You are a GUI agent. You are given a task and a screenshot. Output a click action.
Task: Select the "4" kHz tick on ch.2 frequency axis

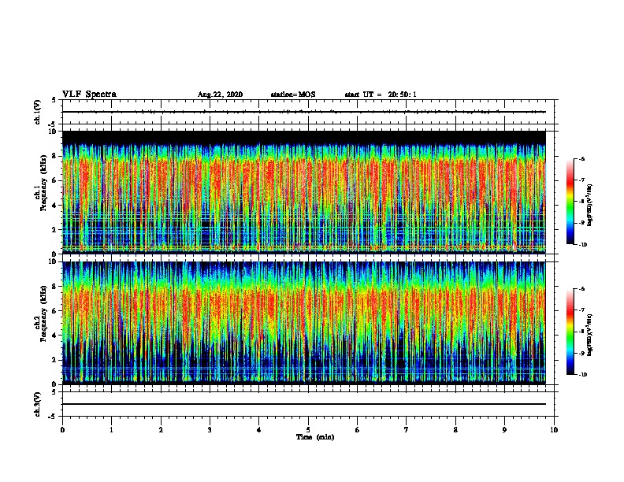54,336
